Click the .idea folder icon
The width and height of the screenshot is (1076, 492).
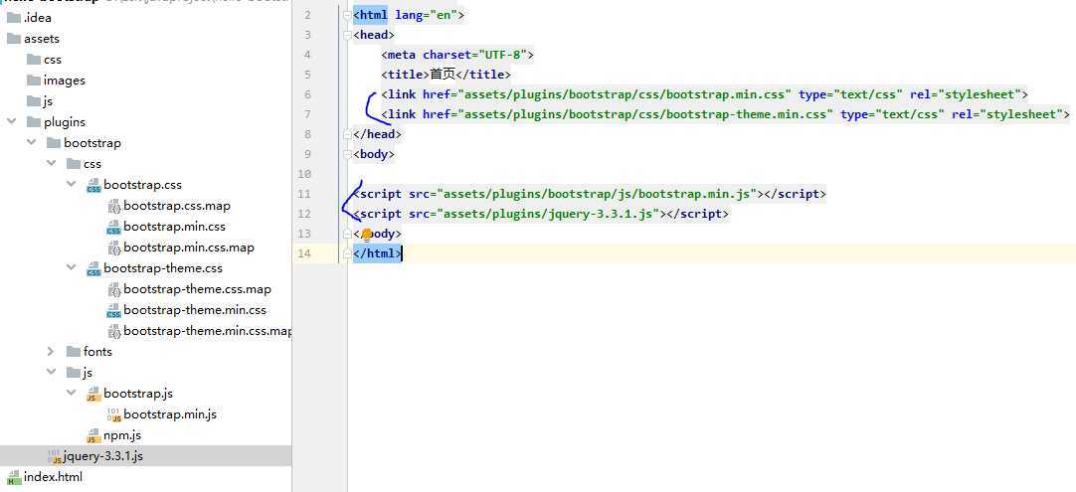click(x=14, y=18)
